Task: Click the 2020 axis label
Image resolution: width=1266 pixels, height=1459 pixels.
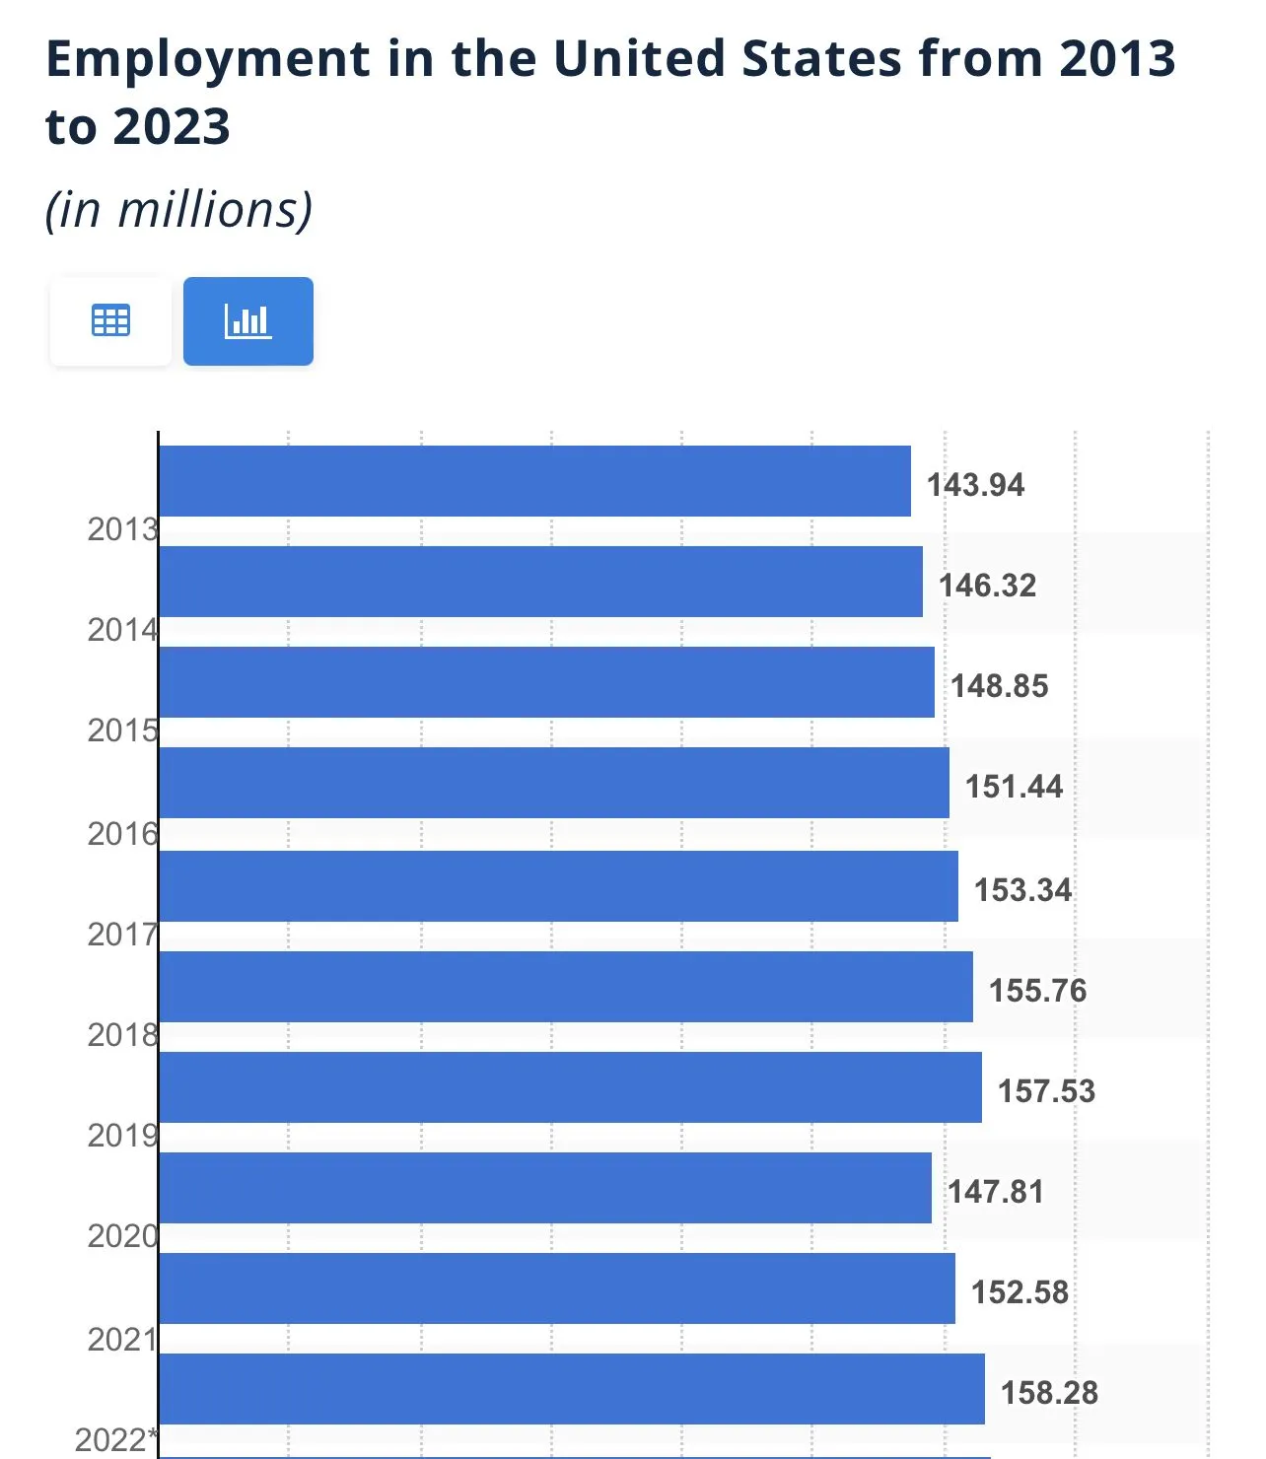Action: coord(122,1236)
